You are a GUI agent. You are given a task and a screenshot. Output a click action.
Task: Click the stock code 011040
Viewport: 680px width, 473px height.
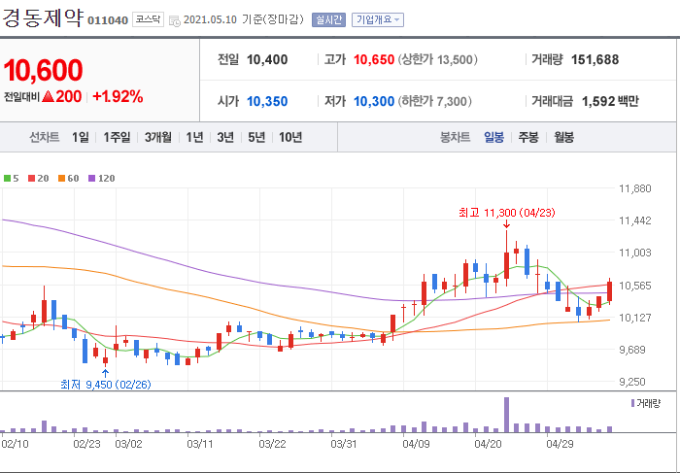pyautogui.click(x=108, y=20)
